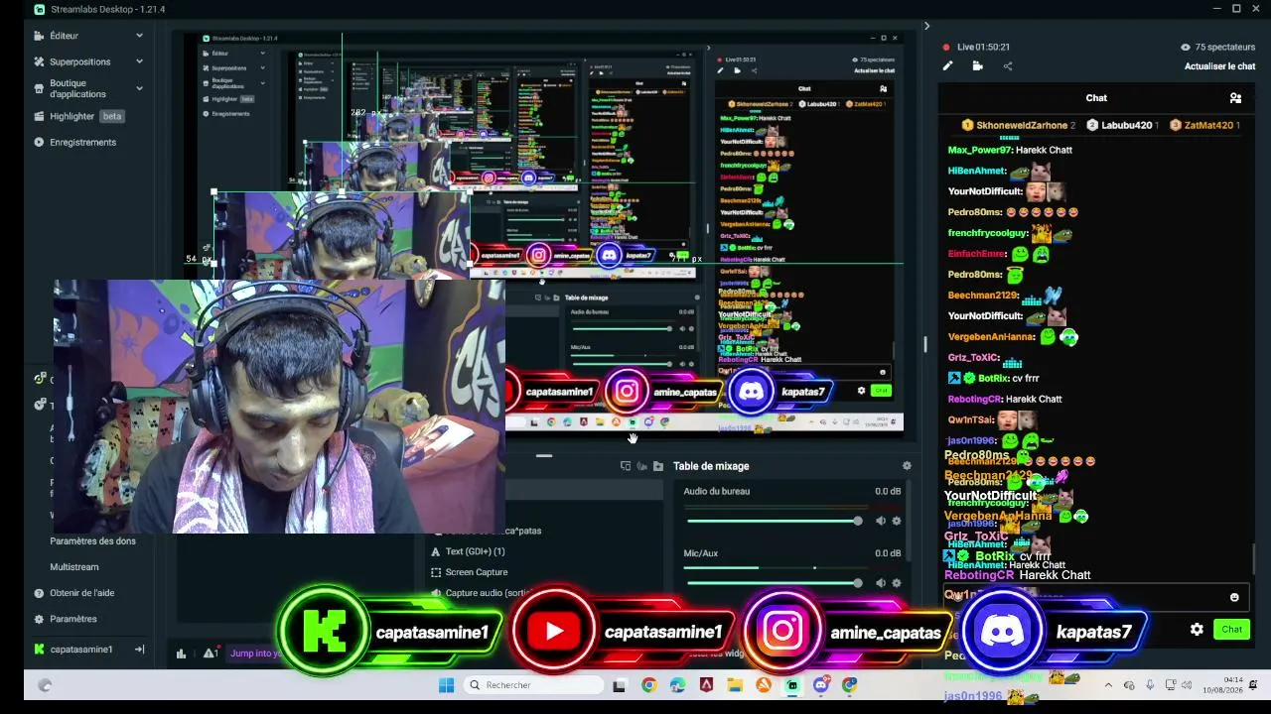
Task: Click the capatasamine1 Kick account entry
Action: point(81,650)
